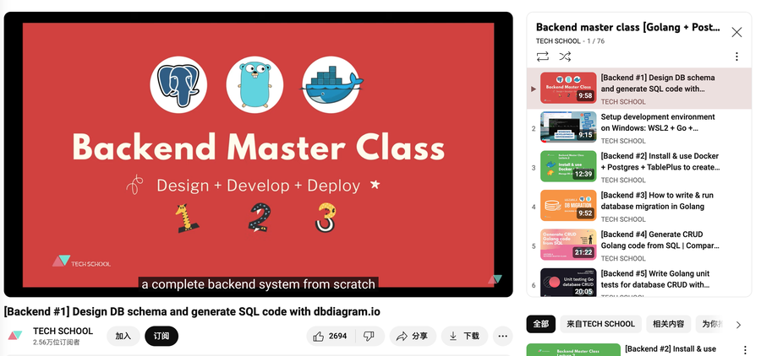Select the 为你推荐 partially visible chip

pyautogui.click(x=710, y=324)
